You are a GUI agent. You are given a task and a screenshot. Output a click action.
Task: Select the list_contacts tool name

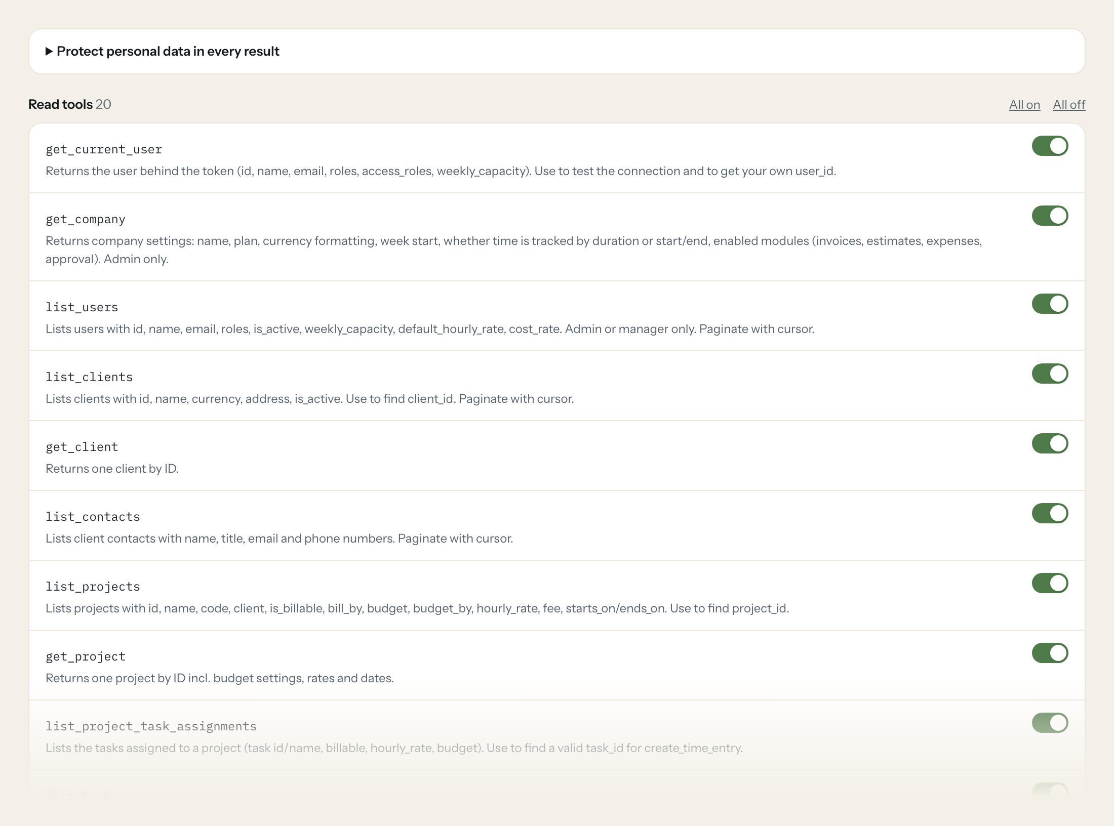(x=93, y=517)
